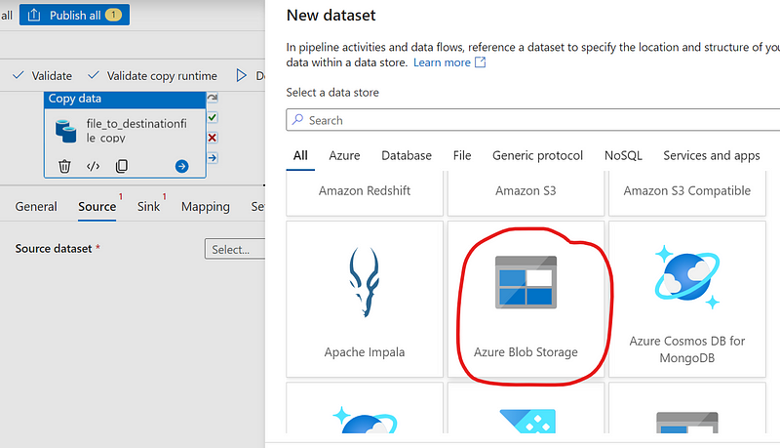Click the Debug play icon
Screen dimensions: 780x448
point(241,75)
